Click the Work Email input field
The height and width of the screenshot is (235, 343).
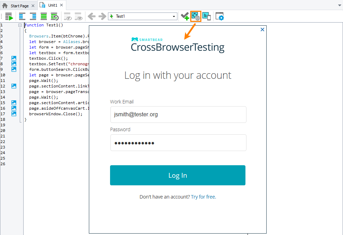tap(178, 115)
